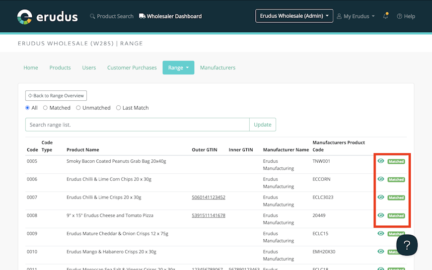This screenshot has height=270, width=432.
Task: Switch to the Users tab
Action: [89, 67]
